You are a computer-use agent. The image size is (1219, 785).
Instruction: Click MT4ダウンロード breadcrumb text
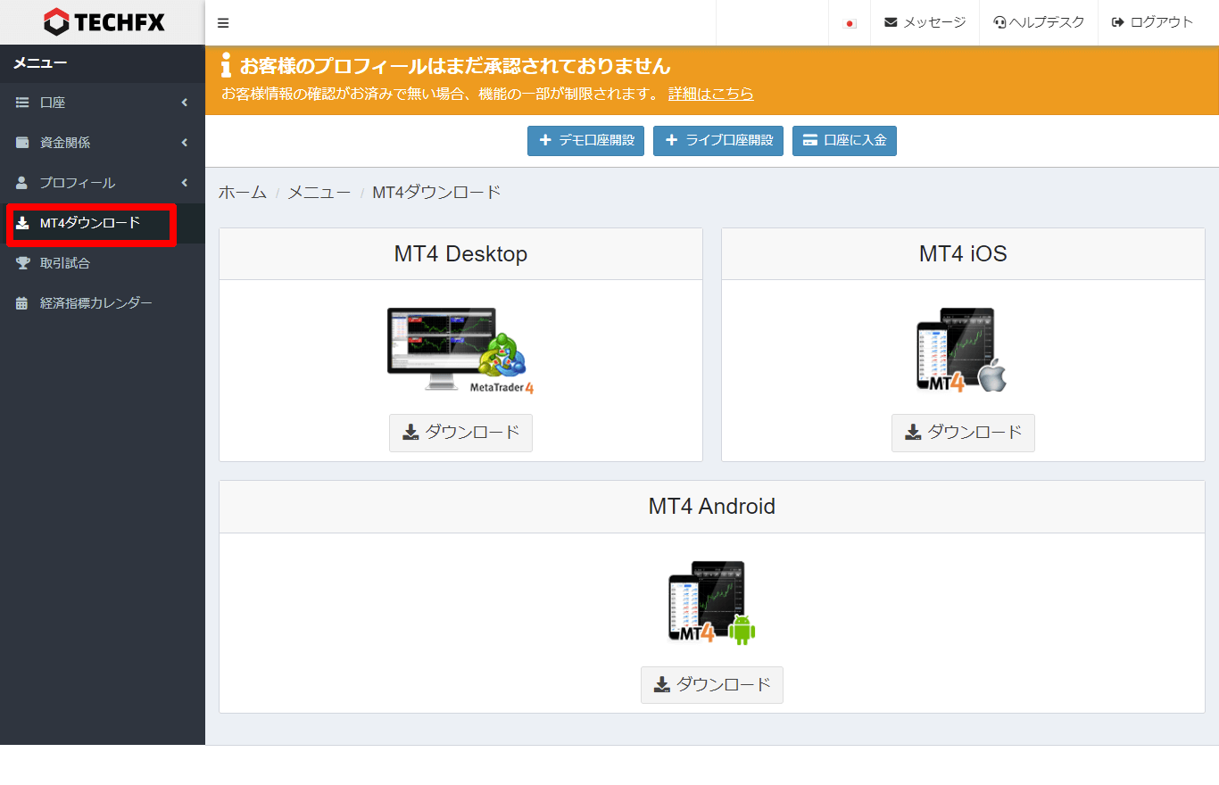coord(436,192)
